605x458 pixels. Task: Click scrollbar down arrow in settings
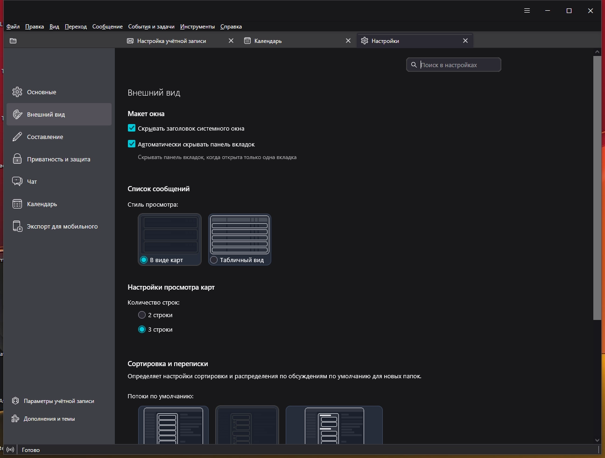[597, 440]
